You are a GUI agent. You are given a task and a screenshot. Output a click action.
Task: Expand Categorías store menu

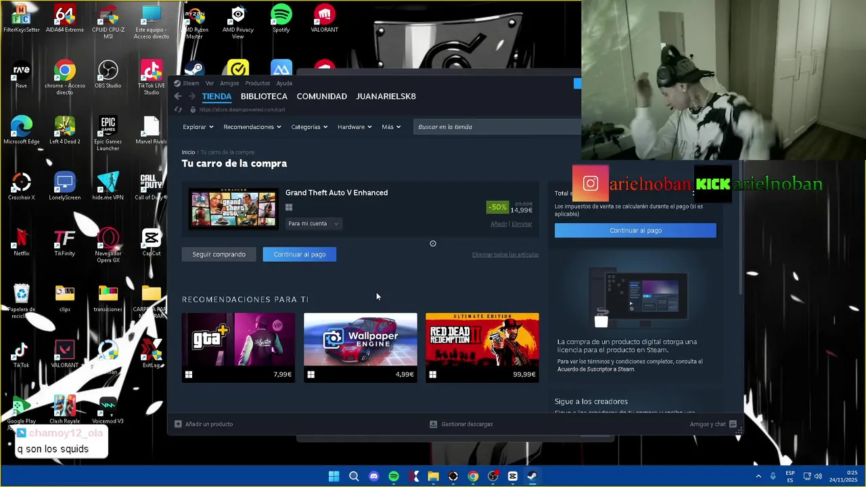[x=309, y=126]
